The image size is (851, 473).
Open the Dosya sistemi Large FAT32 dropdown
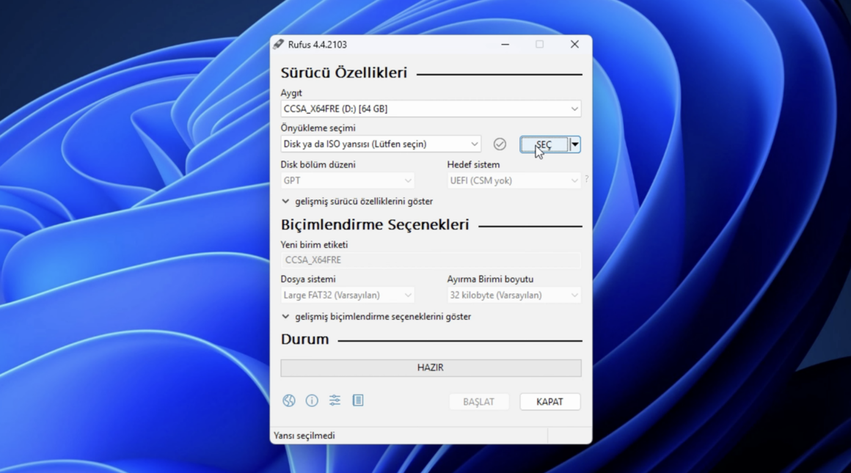click(347, 295)
